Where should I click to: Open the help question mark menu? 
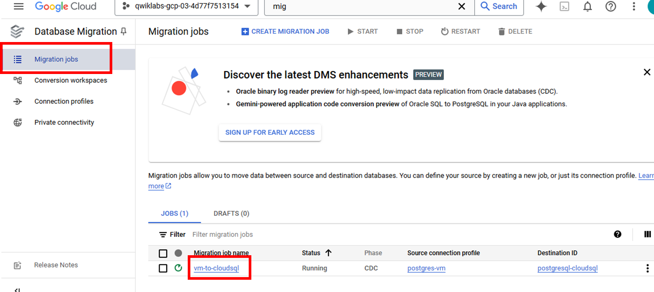(x=611, y=7)
